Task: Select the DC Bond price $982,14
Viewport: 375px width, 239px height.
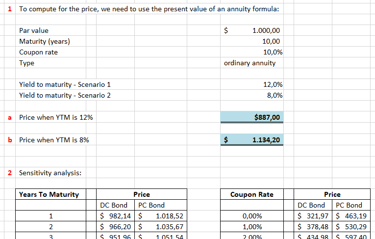Action: (116, 216)
